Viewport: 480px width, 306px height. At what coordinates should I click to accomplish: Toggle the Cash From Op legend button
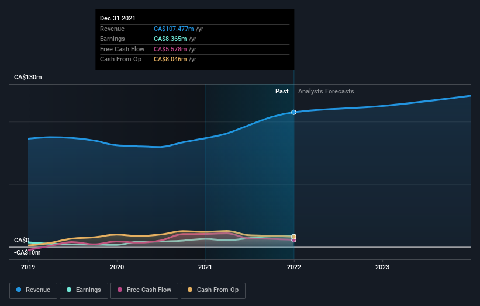tap(213, 290)
